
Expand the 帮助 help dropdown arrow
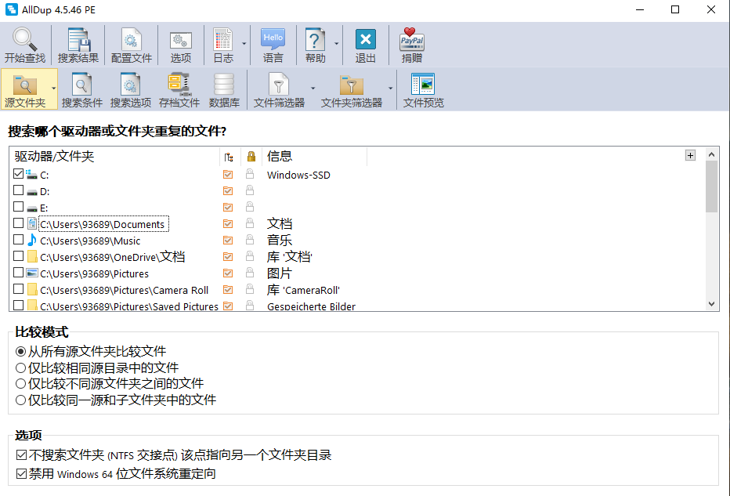pyautogui.click(x=335, y=45)
